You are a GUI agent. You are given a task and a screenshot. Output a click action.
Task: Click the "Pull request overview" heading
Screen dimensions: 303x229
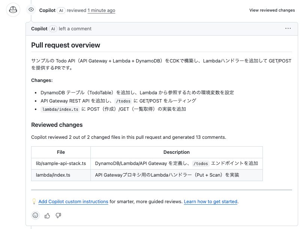coord(66,45)
